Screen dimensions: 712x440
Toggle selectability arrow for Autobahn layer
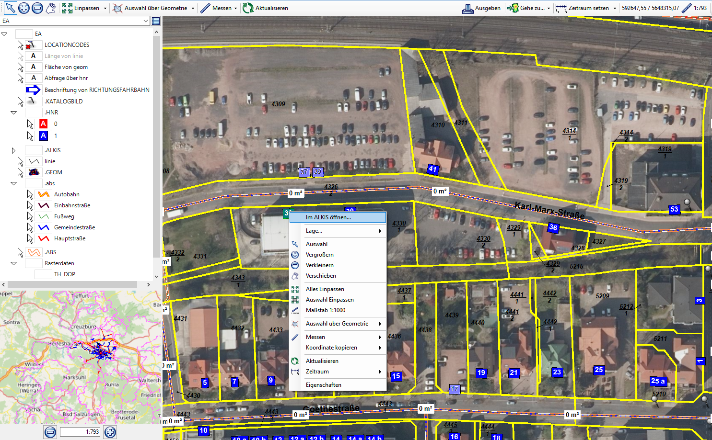30,194
